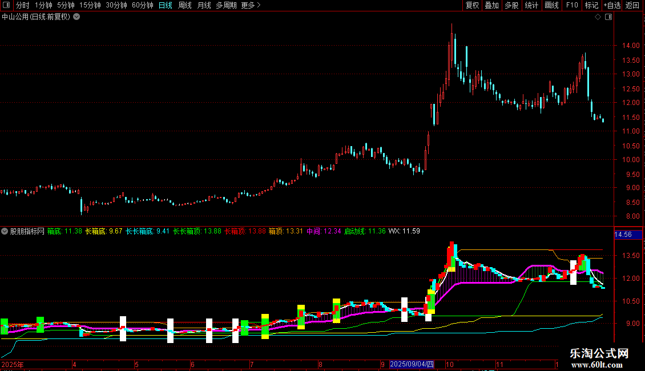Image resolution: width=645 pixels, height=371 pixels.
Task: Click the WX: 11.59 indicator value
Action: (404, 231)
